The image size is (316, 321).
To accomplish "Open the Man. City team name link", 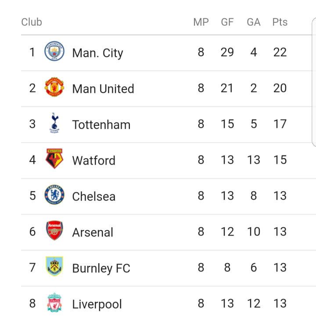I will pyautogui.click(x=98, y=53).
